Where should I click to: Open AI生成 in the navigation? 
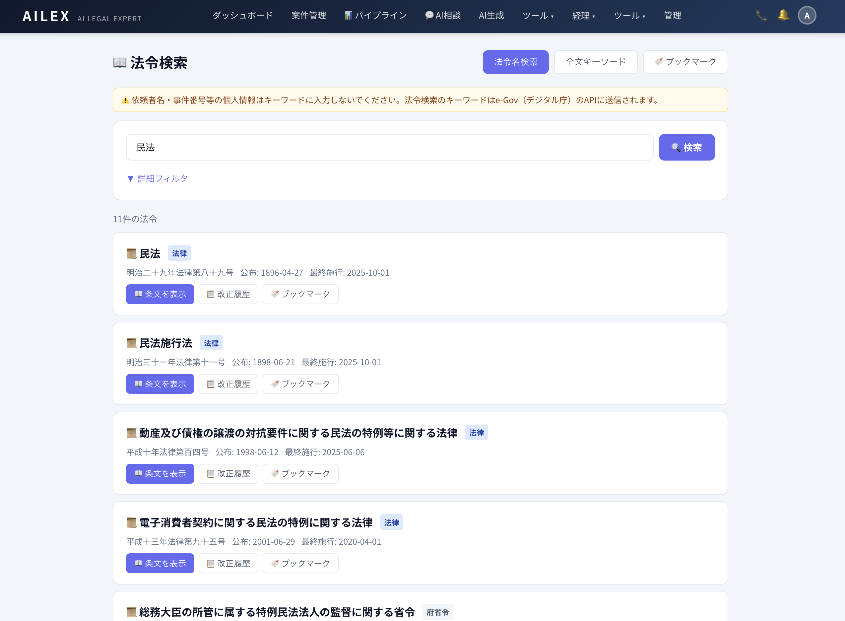491,15
